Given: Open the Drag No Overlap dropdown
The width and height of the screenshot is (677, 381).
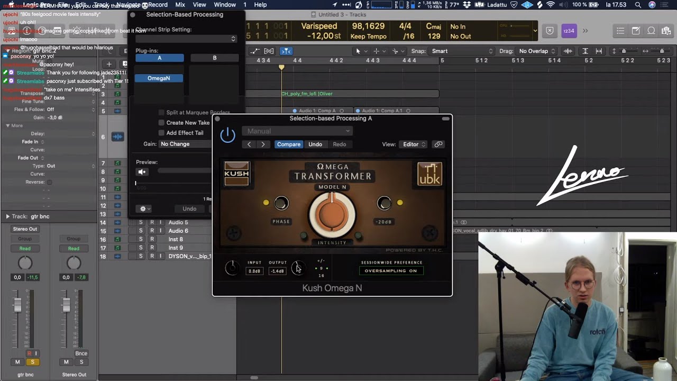Looking at the screenshot, I should coord(536,51).
